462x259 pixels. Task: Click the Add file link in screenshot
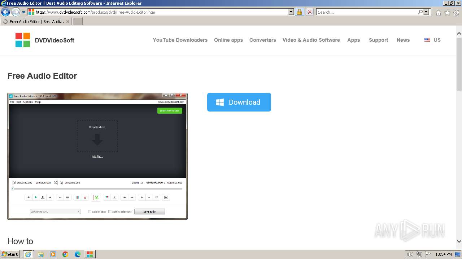(97, 156)
